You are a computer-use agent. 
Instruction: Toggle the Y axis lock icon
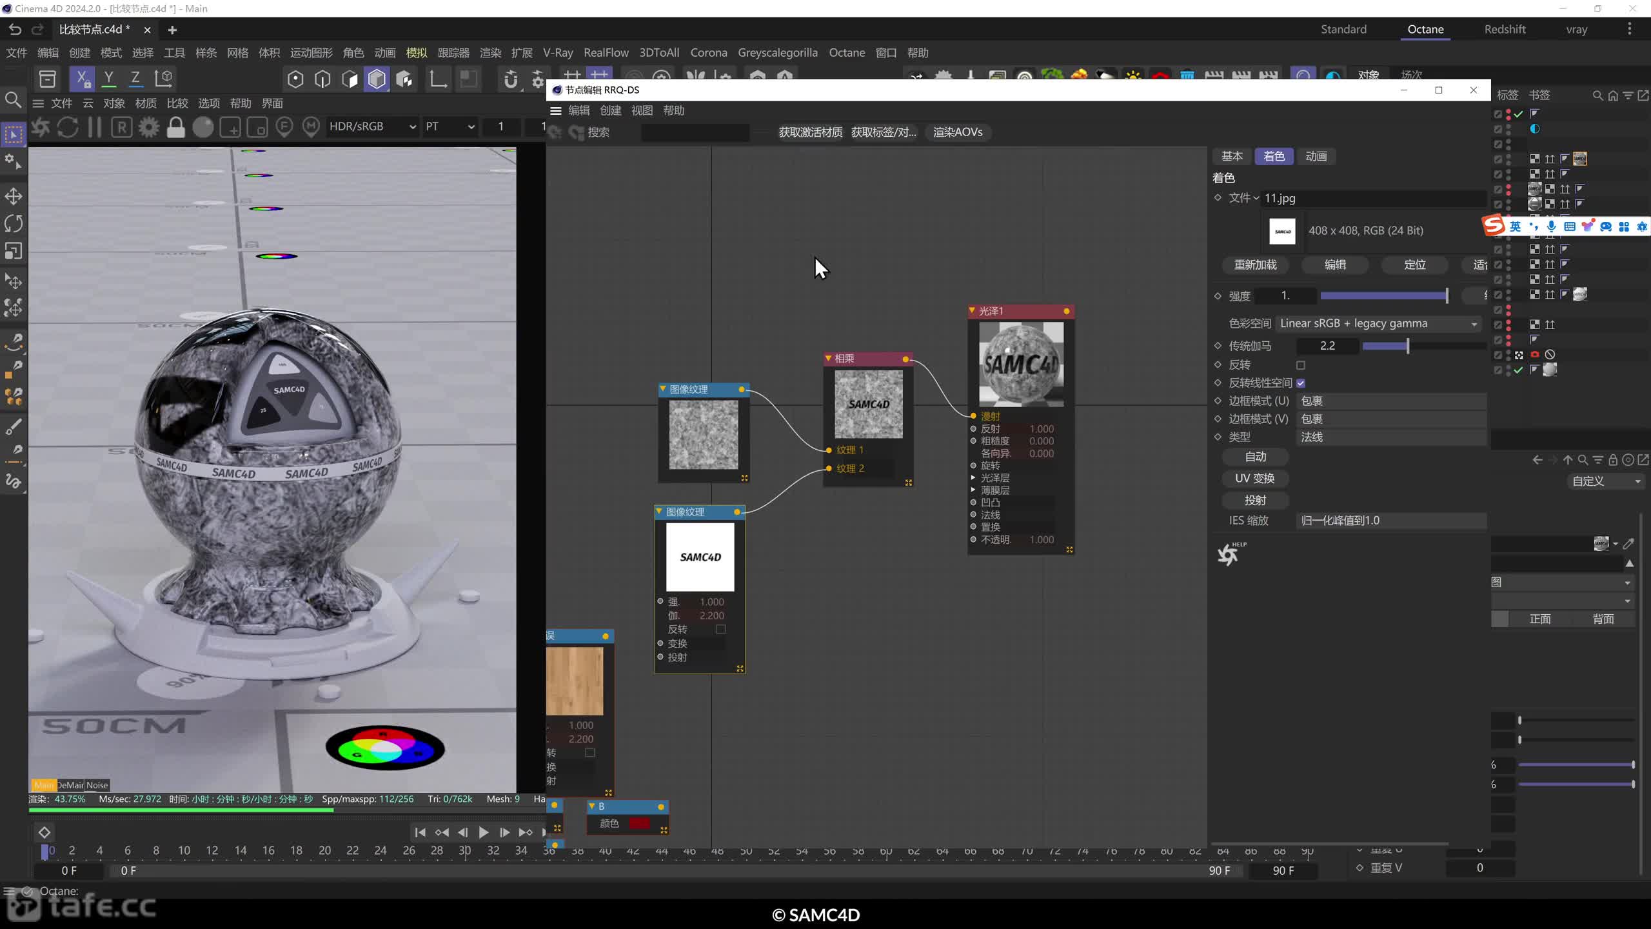click(x=109, y=79)
